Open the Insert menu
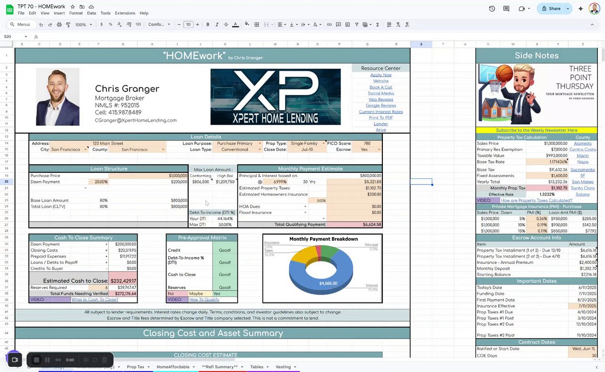 [59, 13]
